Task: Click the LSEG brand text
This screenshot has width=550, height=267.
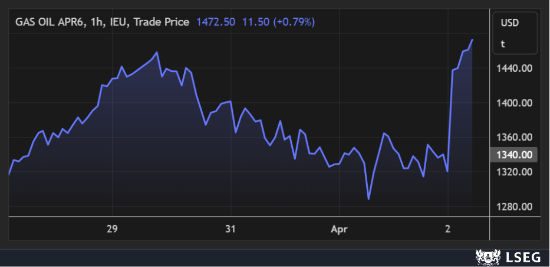Action: coord(521,257)
